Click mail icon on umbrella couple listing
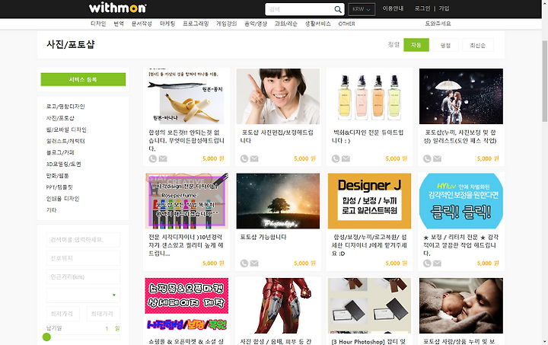Screen dimensions: 548x345 point(437,158)
